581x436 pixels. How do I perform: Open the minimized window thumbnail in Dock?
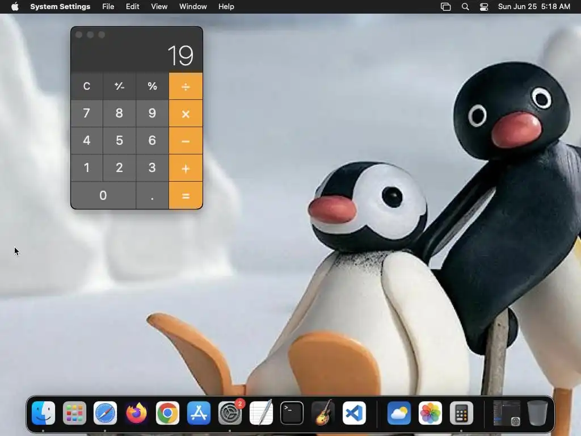point(506,413)
